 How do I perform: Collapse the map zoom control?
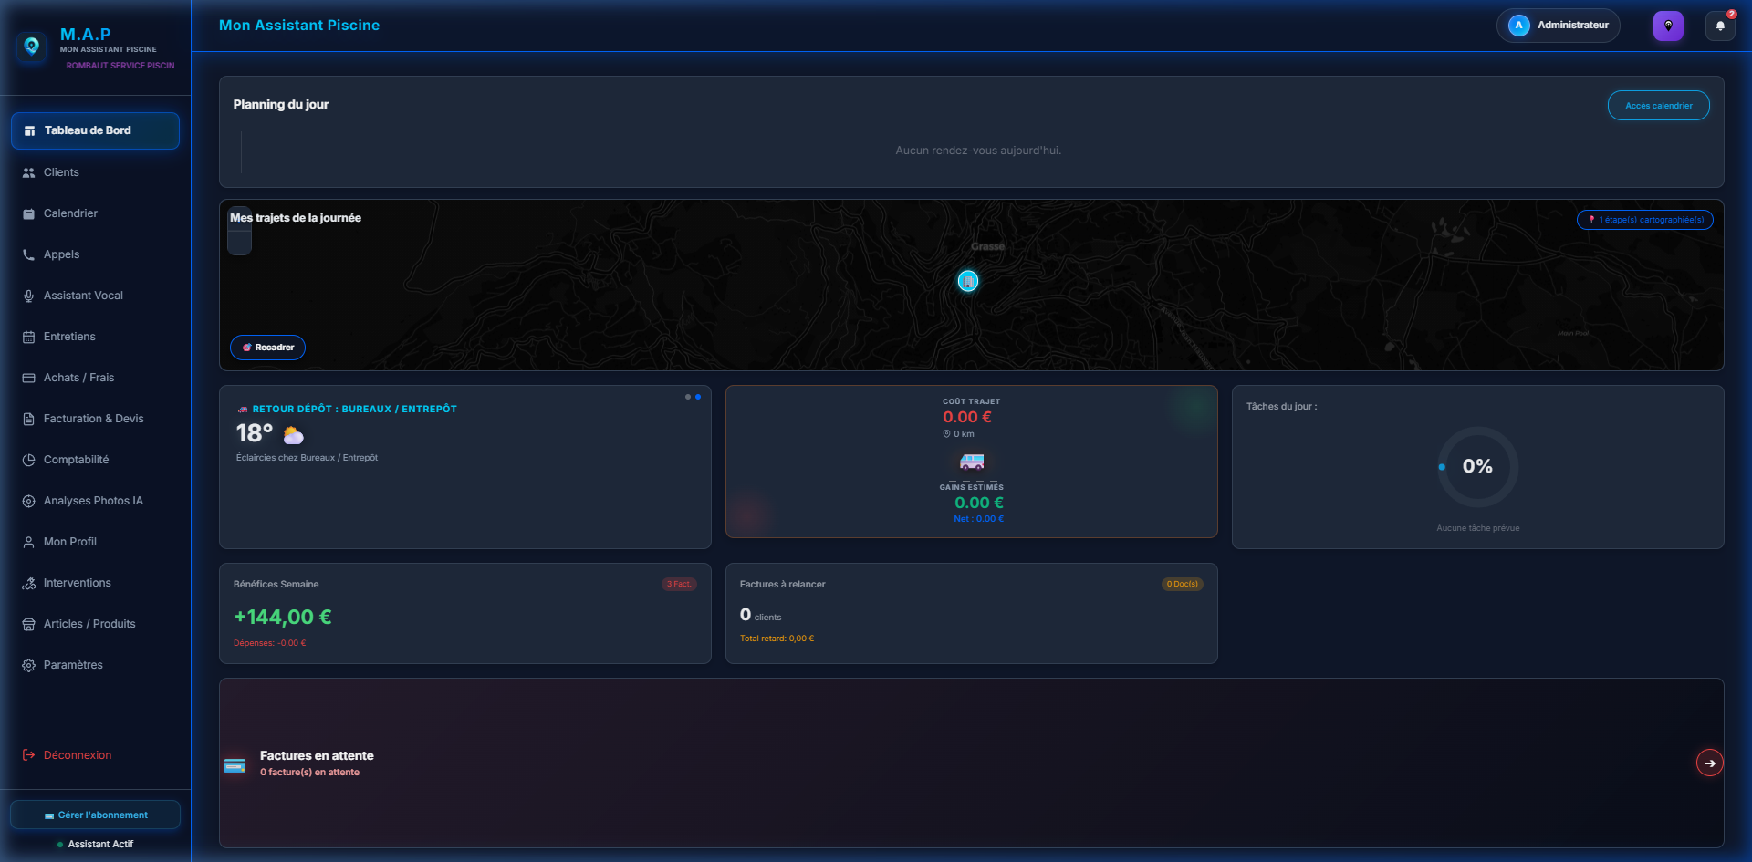click(239, 244)
